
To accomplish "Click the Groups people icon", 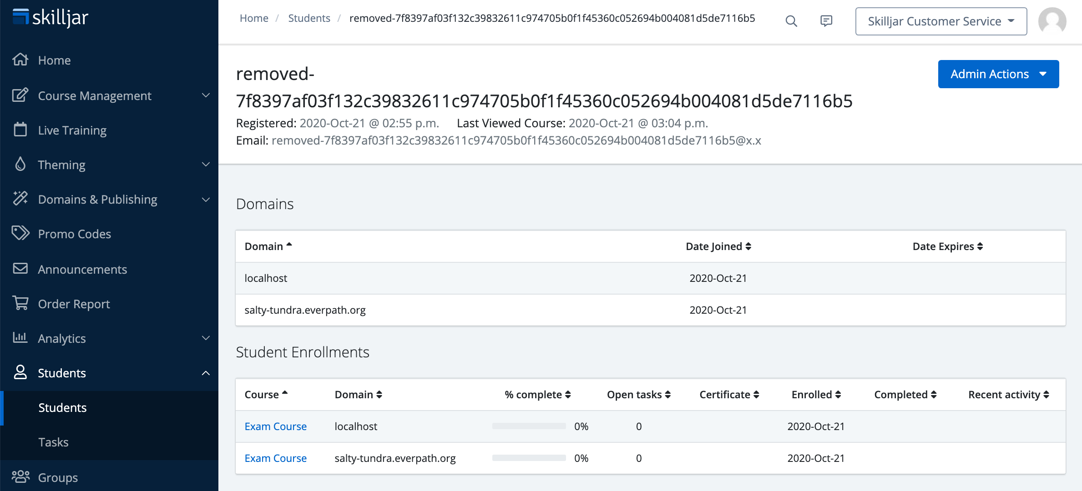I will pyautogui.click(x=20, y=477).
